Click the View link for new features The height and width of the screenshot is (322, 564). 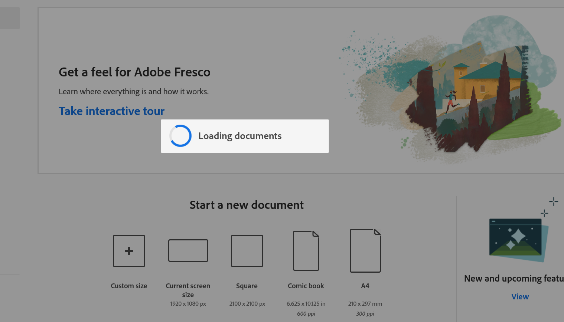pyautogui.click(x=520, y=296)
